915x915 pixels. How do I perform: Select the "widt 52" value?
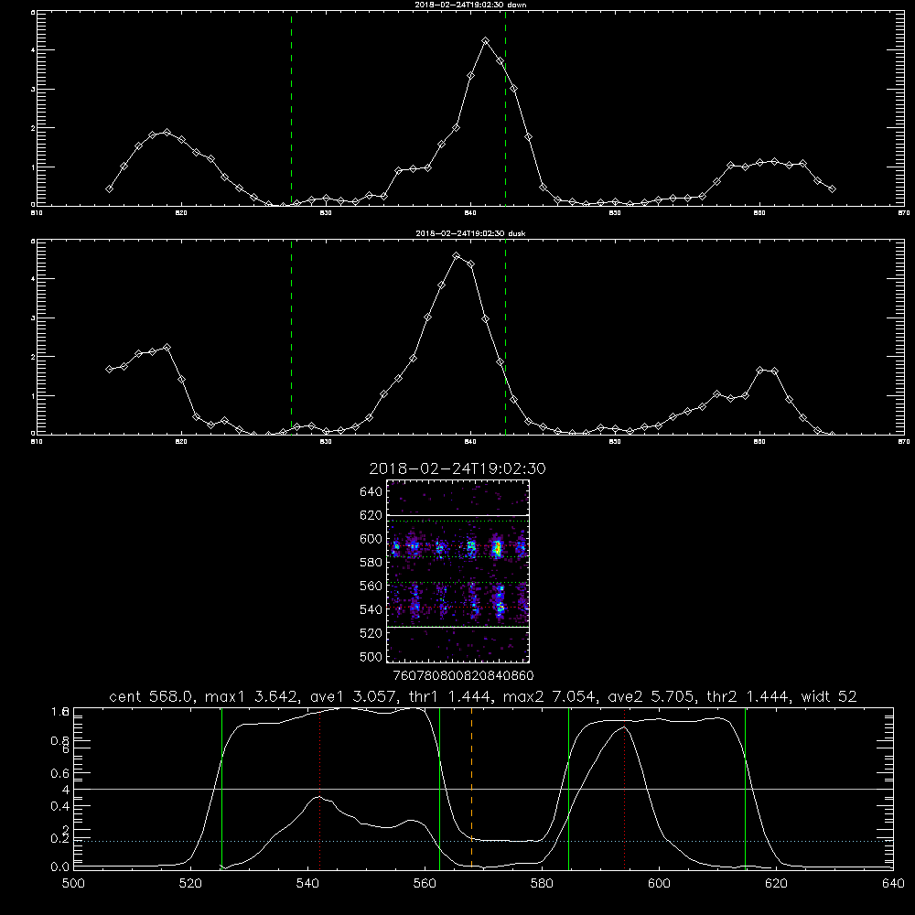[829, 696]
